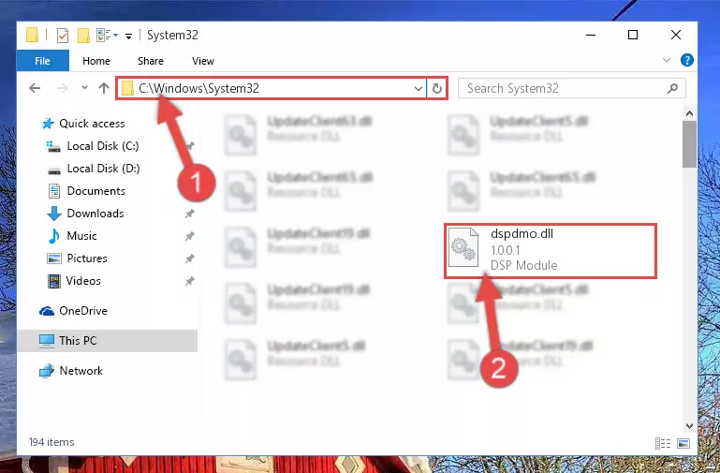The image size is (720, 473).
Task: Select OneDrive in navigation pane
Action: pos(83,310)
